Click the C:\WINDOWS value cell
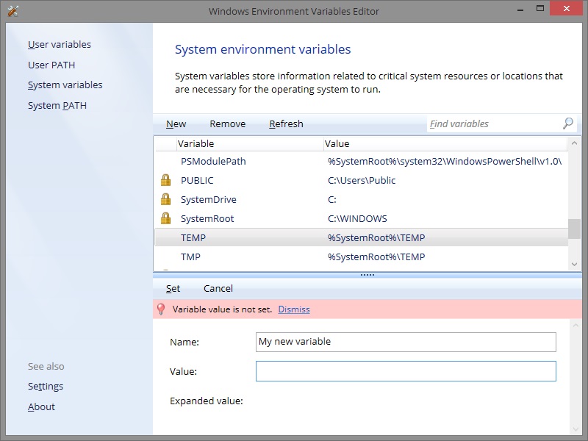The width and height of the screenshot is (588, 441). click(357, 218)
